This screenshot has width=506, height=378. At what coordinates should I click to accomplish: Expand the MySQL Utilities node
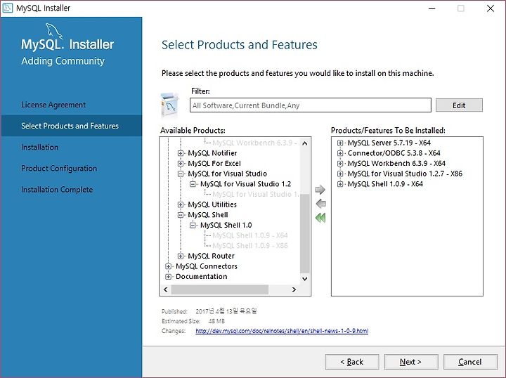tap(181, 204)
